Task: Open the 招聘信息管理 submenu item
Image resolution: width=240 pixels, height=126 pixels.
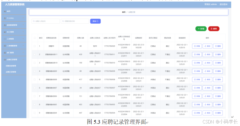Action: pyautogui.click(x=11, y=66)
